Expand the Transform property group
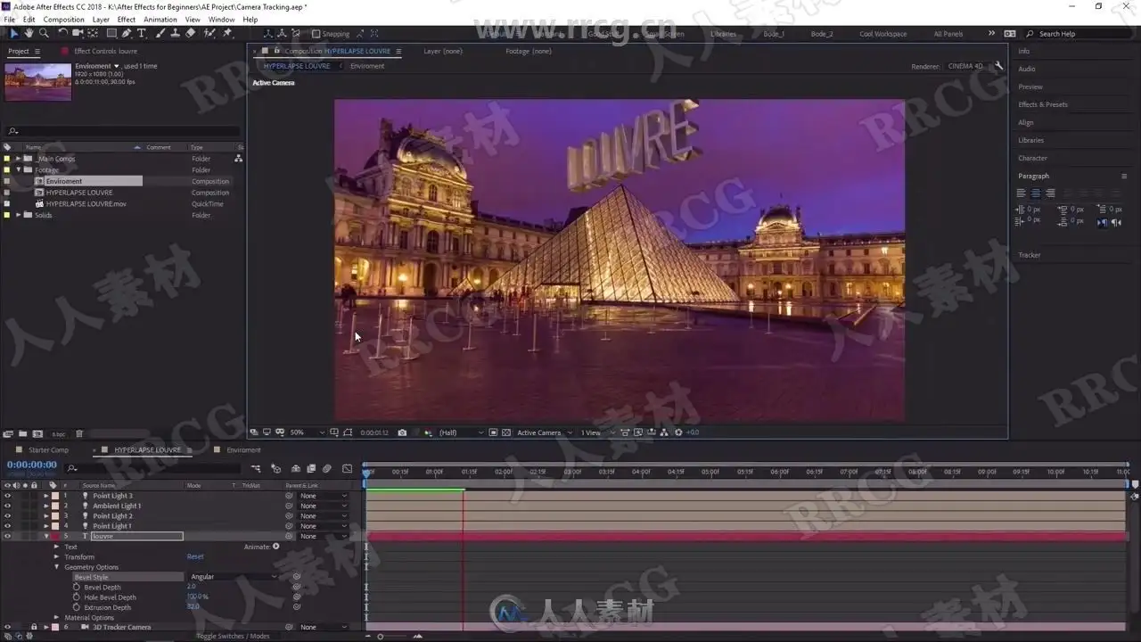 coord(57,556)
